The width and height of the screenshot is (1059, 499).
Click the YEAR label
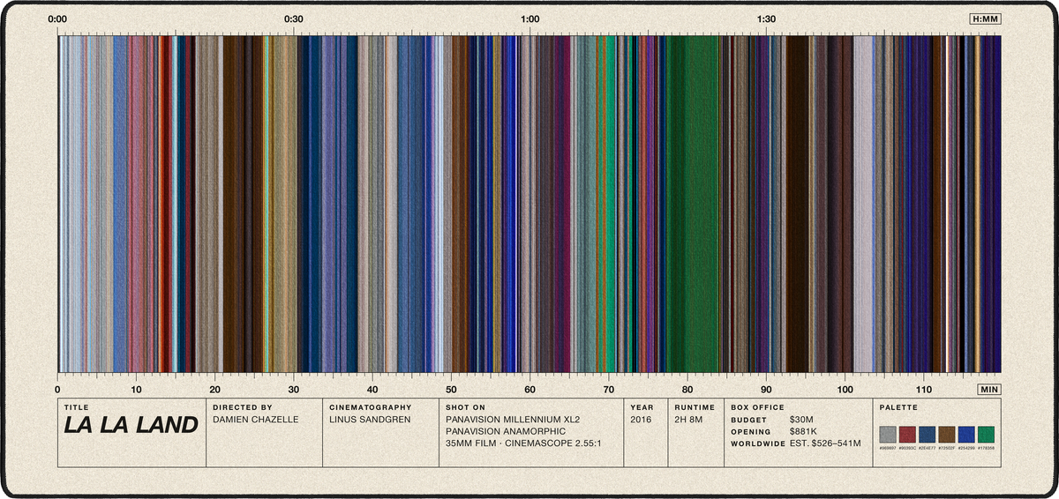pyautogui.click(x=641, y=407)
